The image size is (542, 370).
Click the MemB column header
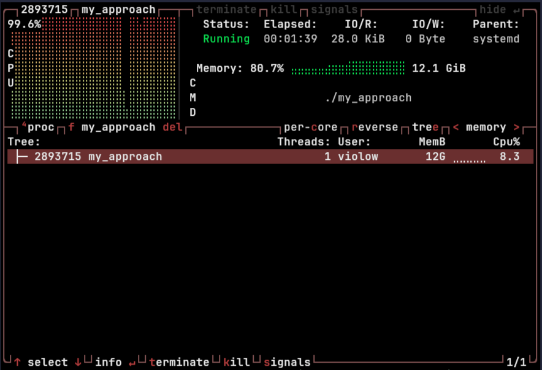click(432, 142)
